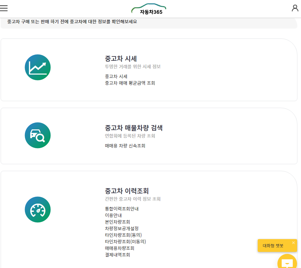This screenshot has width=301, height=268.
Task: Open 타인차량조회(미동의) link
Action: 125,241
